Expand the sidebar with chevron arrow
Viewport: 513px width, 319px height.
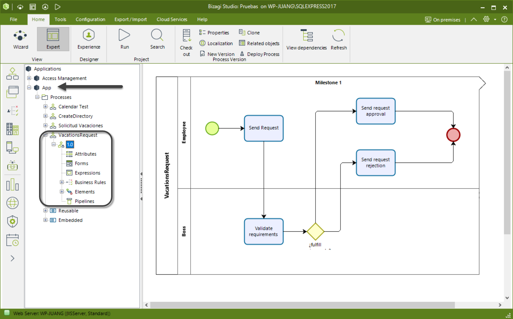pyautogui.click(x=12, y=258)
